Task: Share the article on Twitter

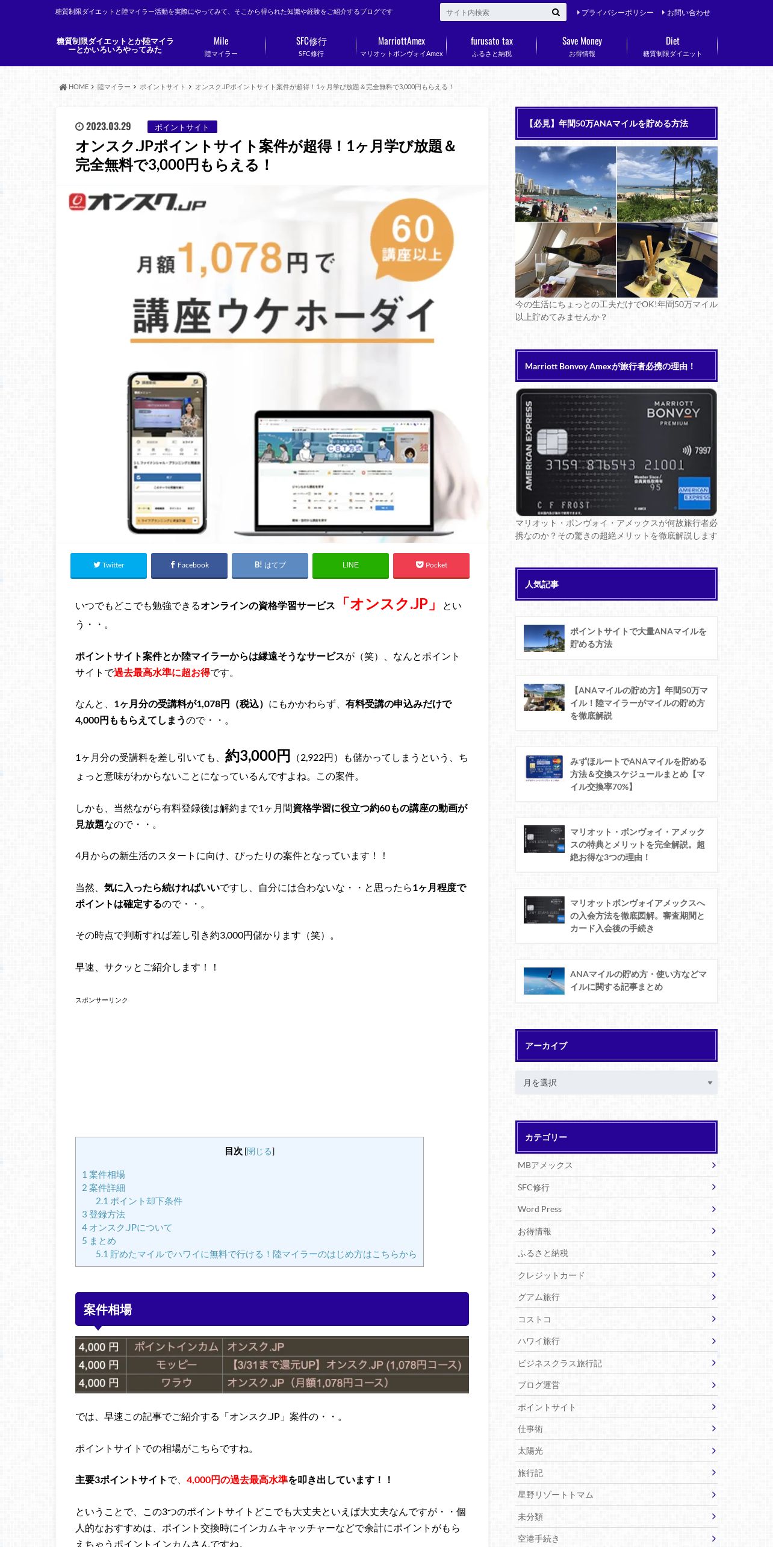Action: [108, 565]
